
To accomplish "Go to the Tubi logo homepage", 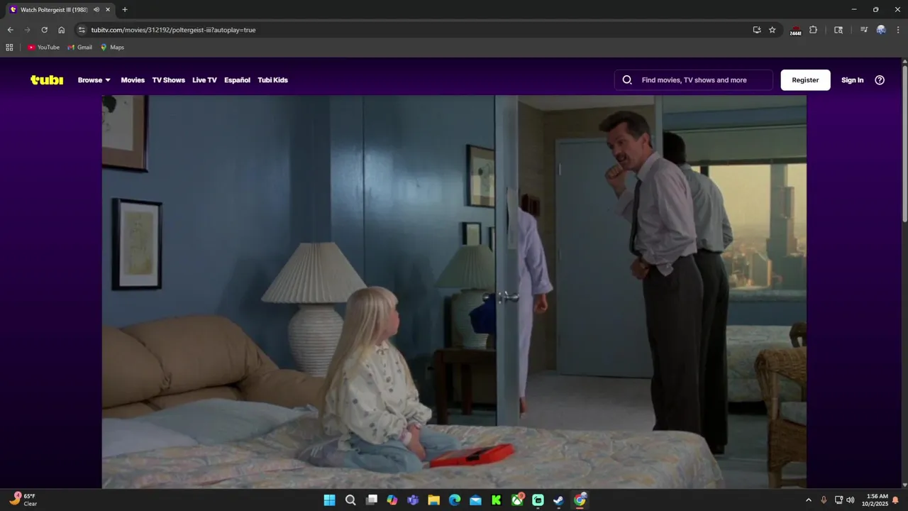I will point(47,80).
